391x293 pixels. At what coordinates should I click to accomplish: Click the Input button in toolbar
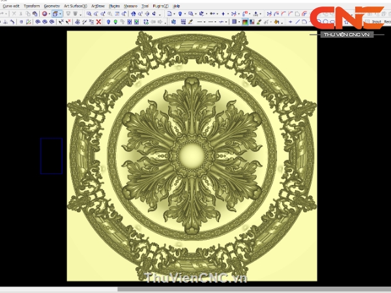pos(377,21)
